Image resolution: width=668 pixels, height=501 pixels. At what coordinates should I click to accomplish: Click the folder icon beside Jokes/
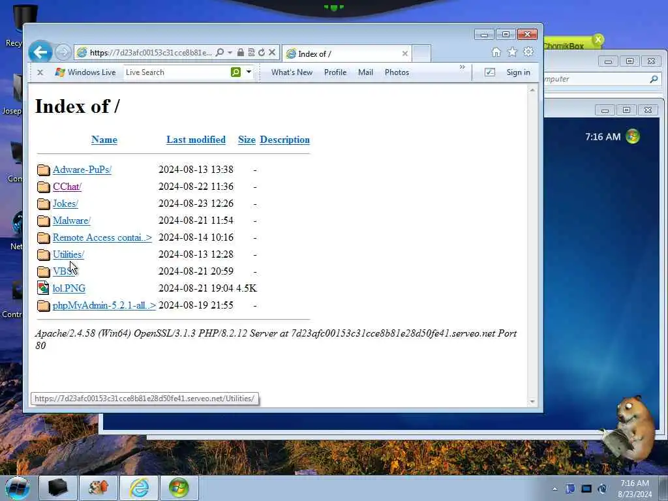pyautogui.click(x=44, y=204)
